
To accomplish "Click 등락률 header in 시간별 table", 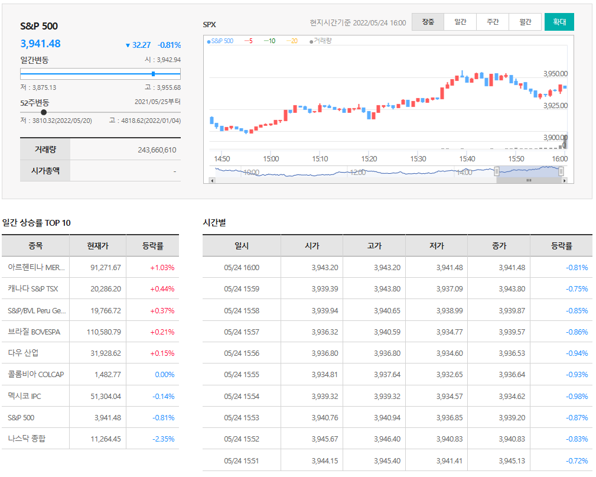I will click(561, 246).
